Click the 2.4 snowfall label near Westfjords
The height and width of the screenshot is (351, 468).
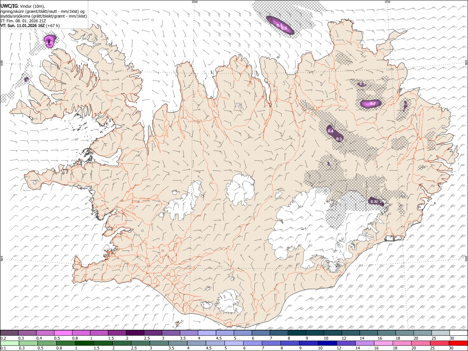click(50, 43)
